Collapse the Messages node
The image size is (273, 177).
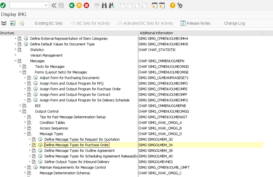[15, 61]
